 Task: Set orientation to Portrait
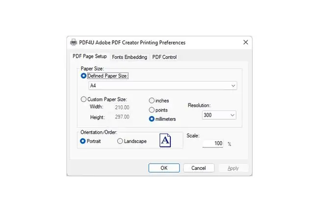click(82, 141)
